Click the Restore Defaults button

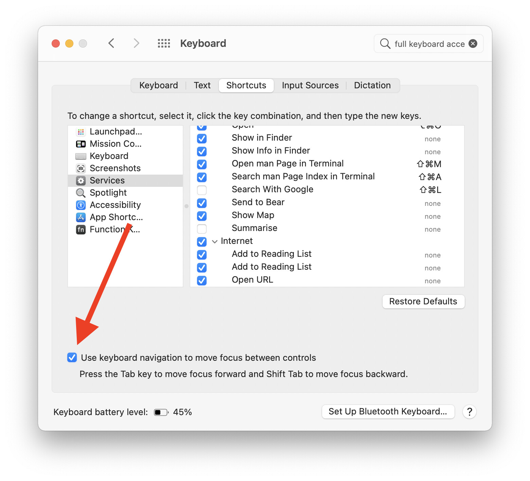tap(423, 302)
